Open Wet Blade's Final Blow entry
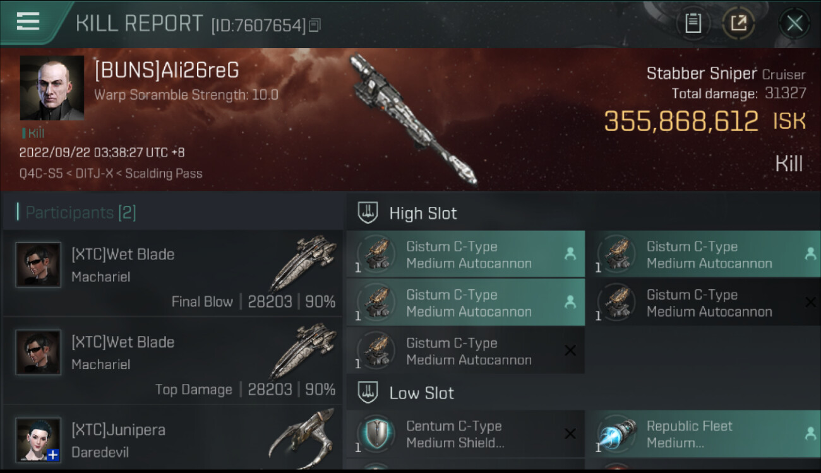Image resolution: width=821 pixels, height=473 pixels. tap(173, 273)
